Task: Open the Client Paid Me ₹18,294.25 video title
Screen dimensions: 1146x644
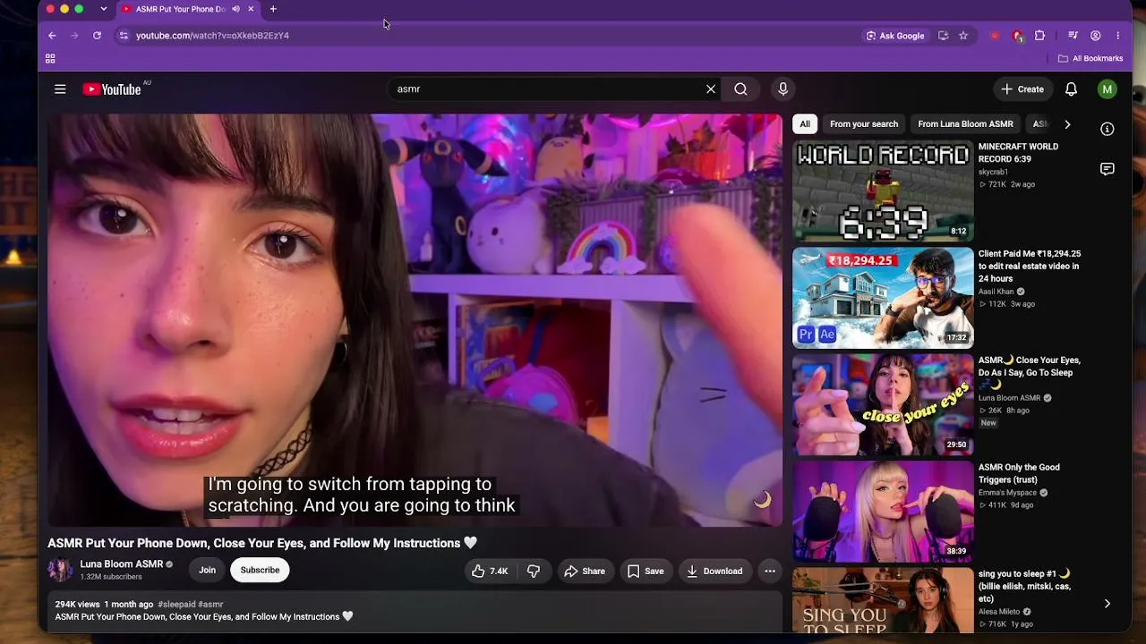Action: (1030, 267)
